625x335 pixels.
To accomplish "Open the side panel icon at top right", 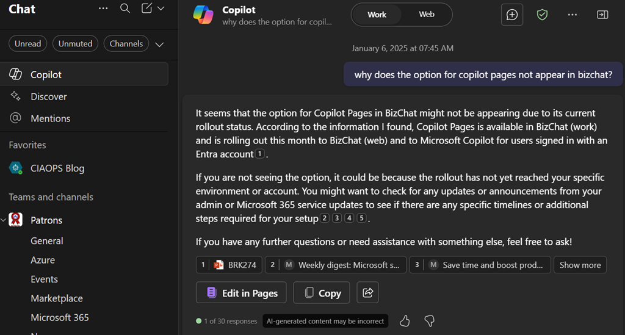I will (x=602, y=15).
